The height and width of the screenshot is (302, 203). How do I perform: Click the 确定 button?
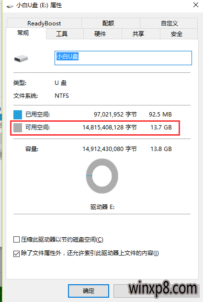pyautogui.click(x=89, y=291)
